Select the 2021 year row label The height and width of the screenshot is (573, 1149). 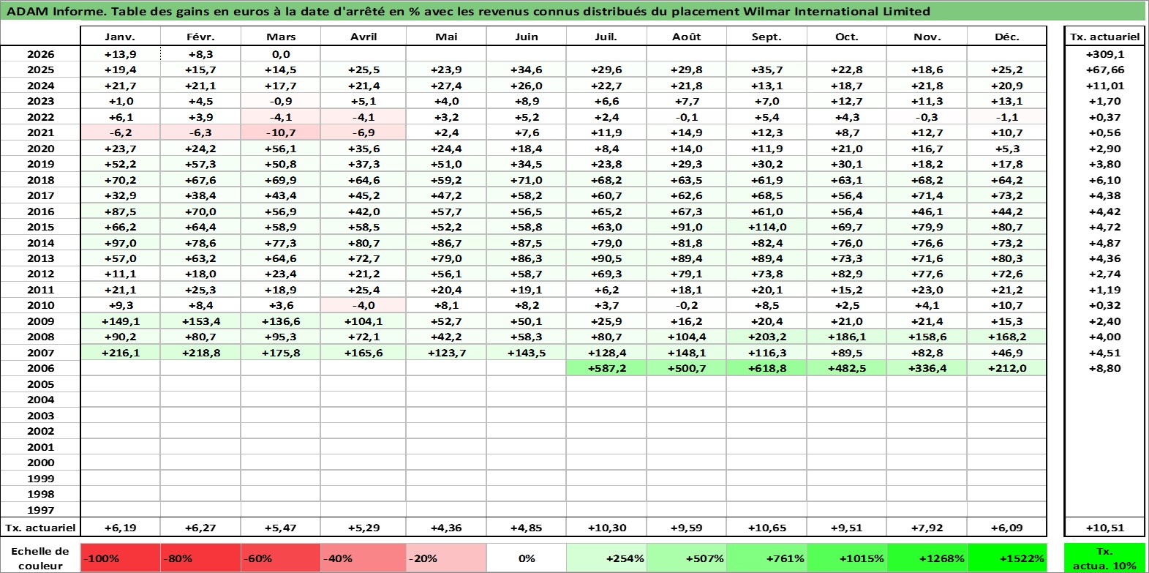40,132
